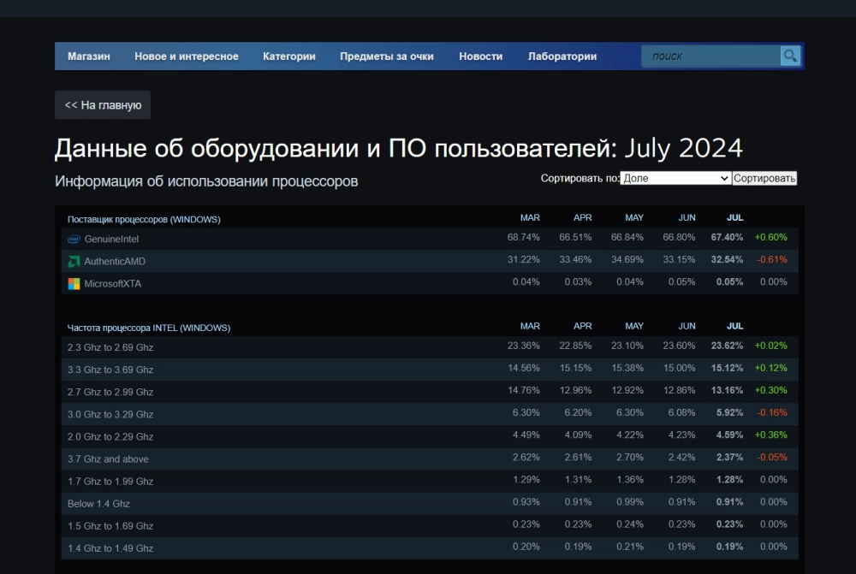Open the "Новости" navigation item
Viewport: 856px width, 574px height.
pyautogui.click(x=481, y=56)
